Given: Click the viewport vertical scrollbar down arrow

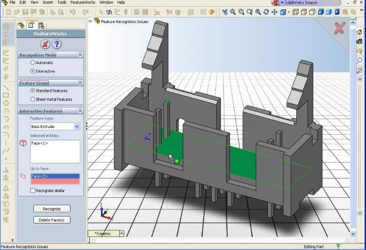Looking at the screenshot, I should (353, 234).
